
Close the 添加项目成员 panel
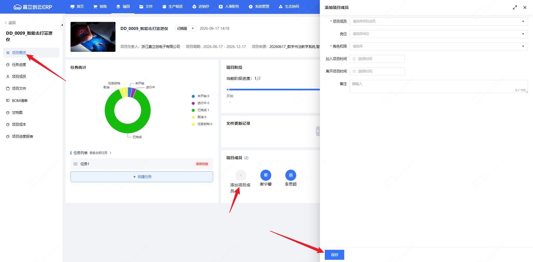coord(525,7)
